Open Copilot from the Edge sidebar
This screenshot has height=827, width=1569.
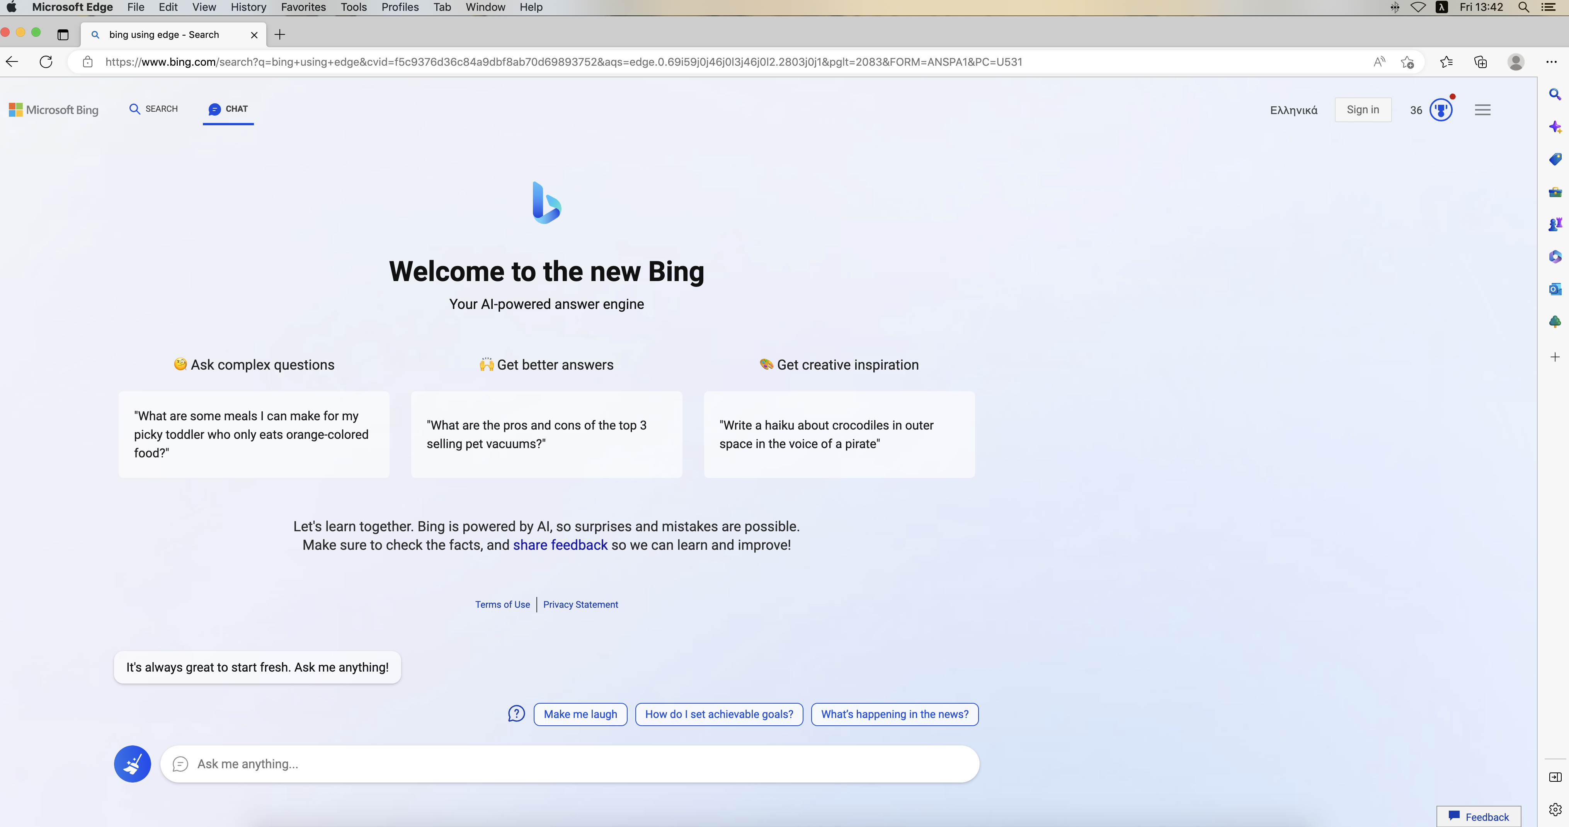coord(1555,127)
